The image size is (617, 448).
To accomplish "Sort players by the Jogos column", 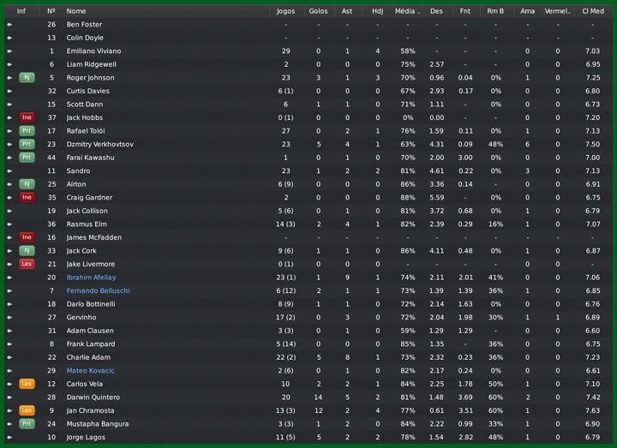I will (285, 11).
